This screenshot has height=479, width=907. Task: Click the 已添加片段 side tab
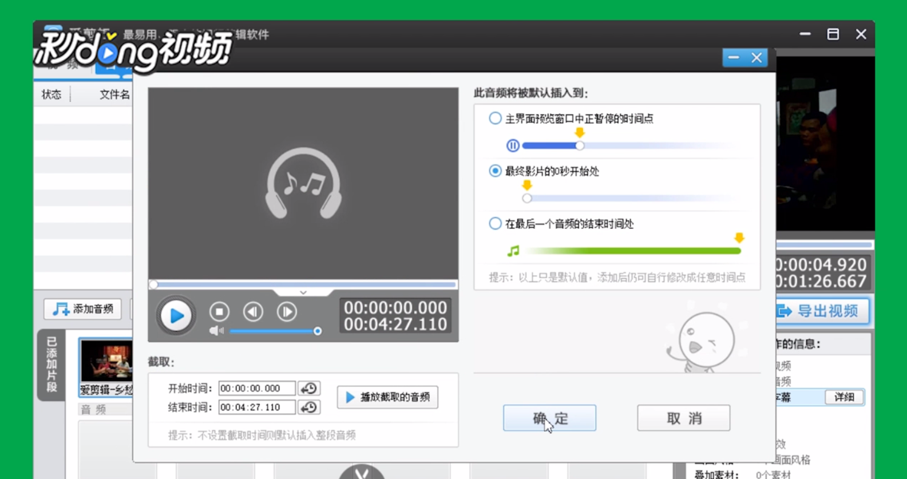click(x=52, y=365)
